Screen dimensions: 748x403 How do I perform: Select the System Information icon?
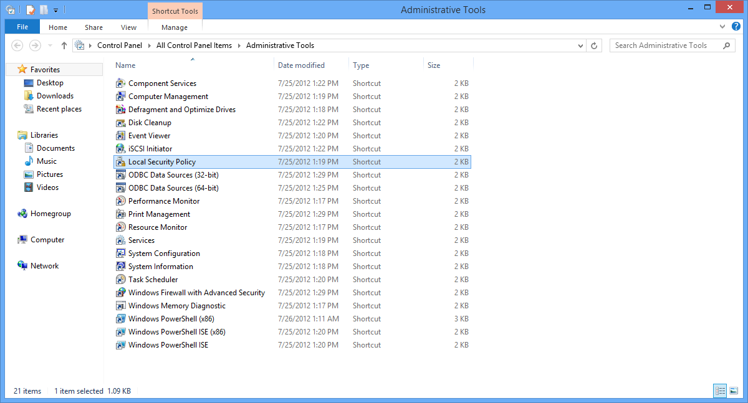point(121,267)
